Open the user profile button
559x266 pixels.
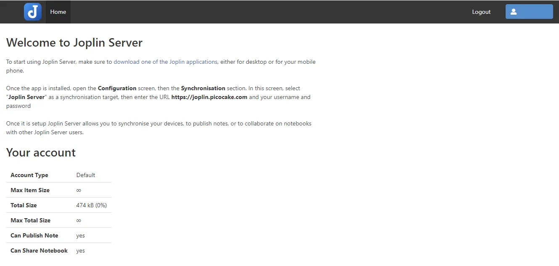[x=529, y=12]
